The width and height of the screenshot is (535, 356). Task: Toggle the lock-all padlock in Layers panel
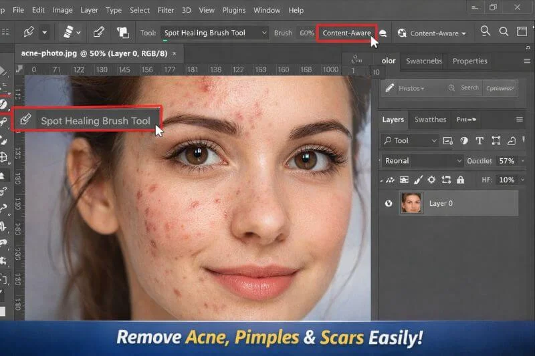pyautogui.click(x=461, y=180)
